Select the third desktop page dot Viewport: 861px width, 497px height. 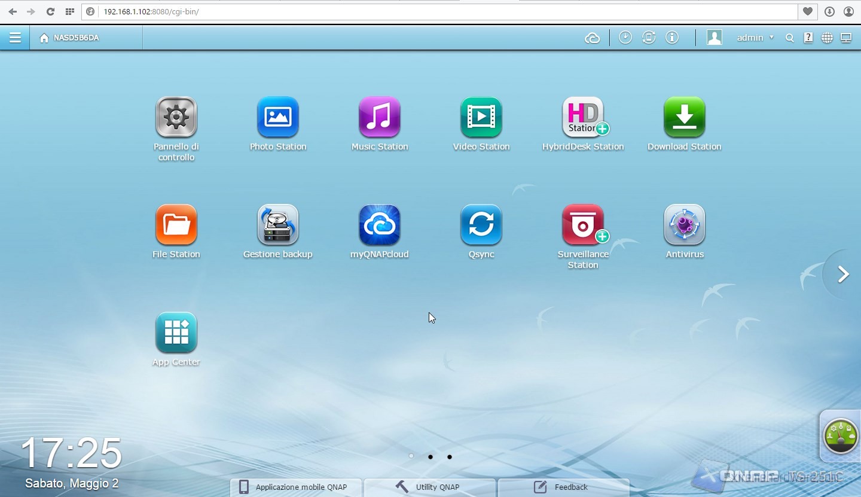click(450, 457)
